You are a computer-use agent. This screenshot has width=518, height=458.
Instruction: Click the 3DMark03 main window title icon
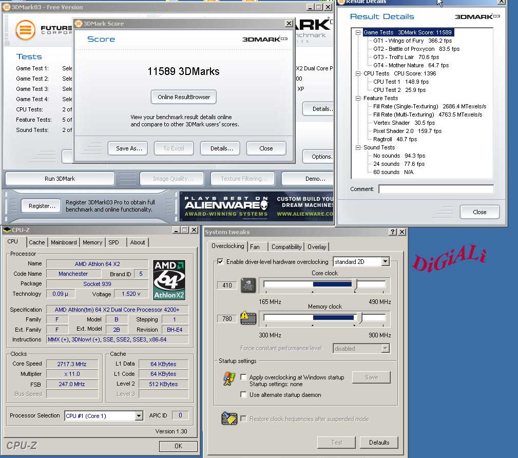(7, 7)
